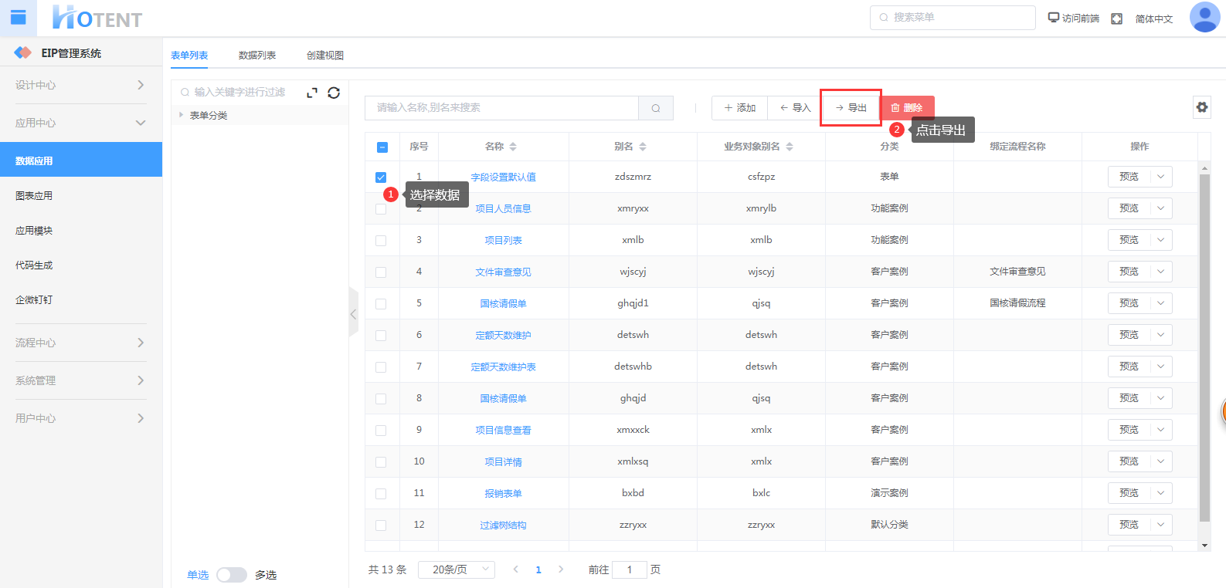Screen dimensions: 1226x588
Task: Sort by 名称 column arrows
Action: point(513,147)
